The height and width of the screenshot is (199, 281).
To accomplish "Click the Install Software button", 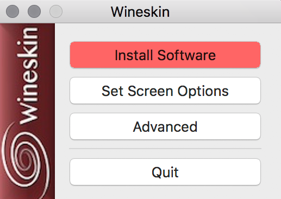I will coord(165,55).
